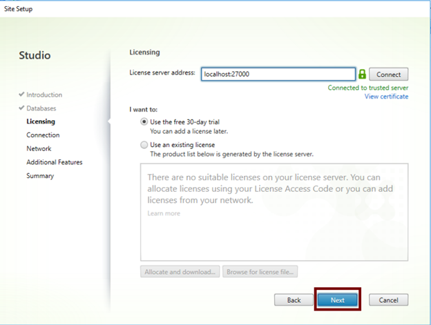Click the Site Setup window title
431x325 pixels.
pyautogui.click(x=18, y=9)
